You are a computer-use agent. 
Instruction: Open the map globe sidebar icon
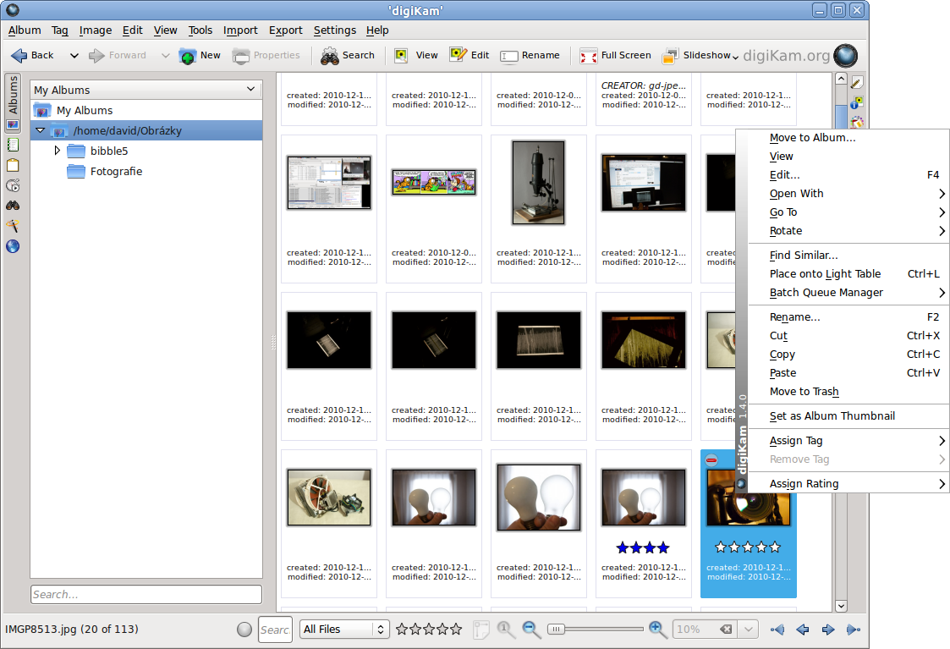(x=13, y=246)
